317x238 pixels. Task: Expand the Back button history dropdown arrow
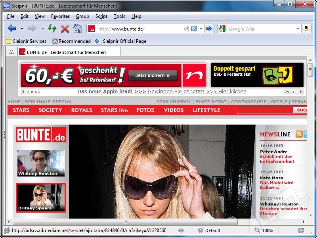pos(22,29)
